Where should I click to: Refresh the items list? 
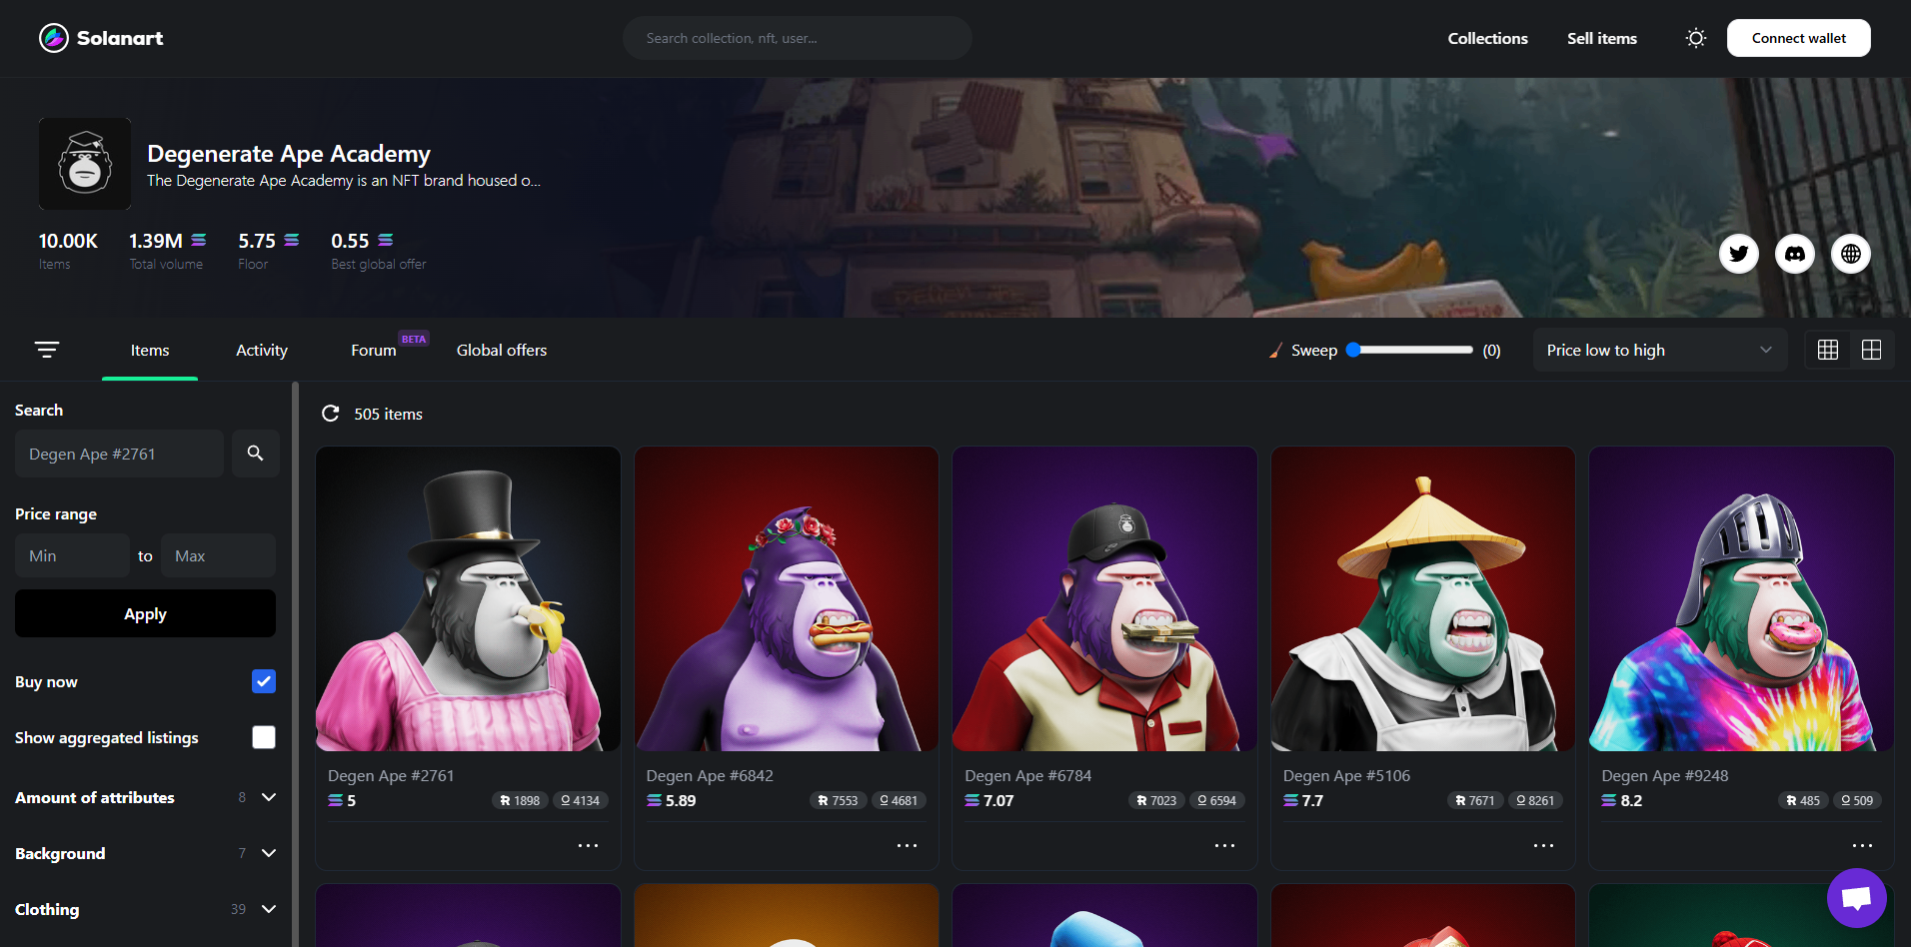(330, 414)
